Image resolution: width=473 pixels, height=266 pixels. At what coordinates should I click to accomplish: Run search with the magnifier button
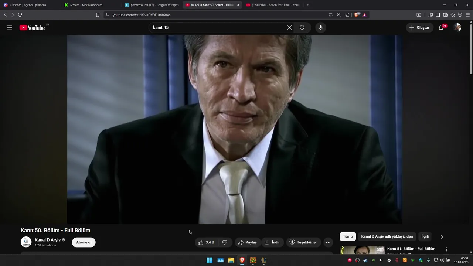click(302, 28)
